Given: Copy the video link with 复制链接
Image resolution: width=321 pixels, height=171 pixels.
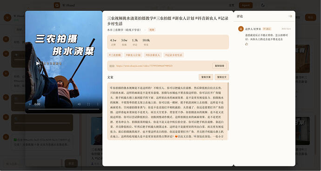Looking at the screenshot, I should point(220,66).
